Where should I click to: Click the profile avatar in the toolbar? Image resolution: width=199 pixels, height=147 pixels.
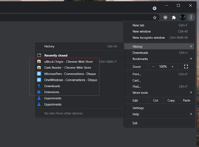tap(182, 17)
